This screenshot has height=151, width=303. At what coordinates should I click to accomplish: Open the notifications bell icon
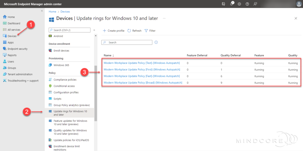tap(232, 4)
